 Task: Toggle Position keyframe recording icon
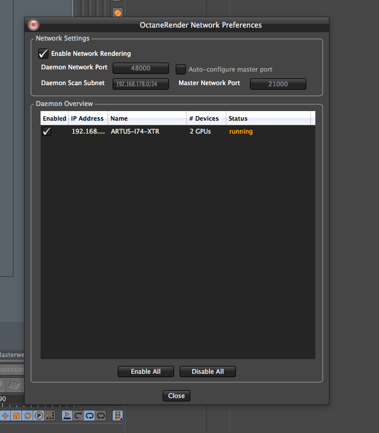coord(5,416)
